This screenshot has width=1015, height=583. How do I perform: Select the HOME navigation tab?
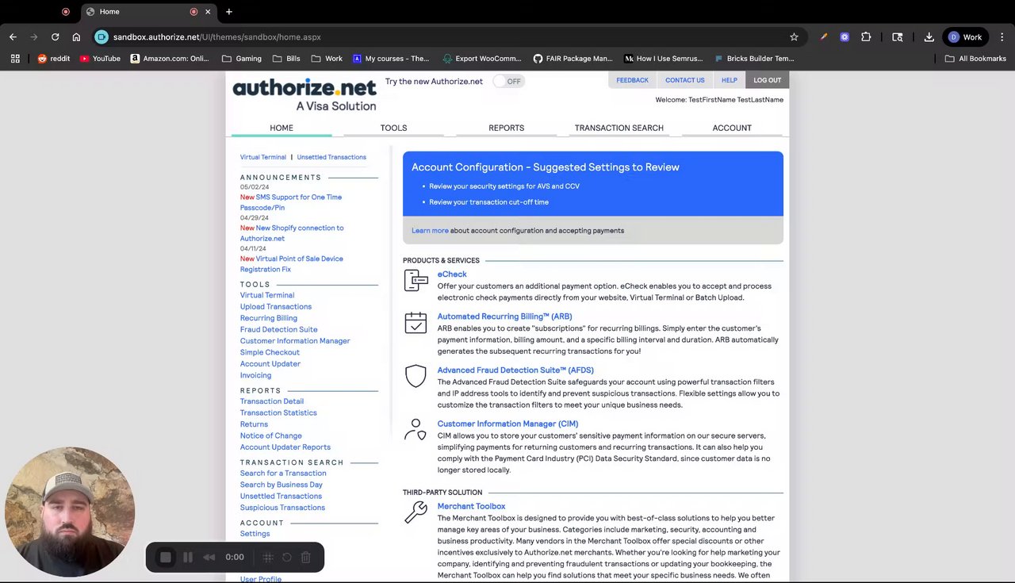(x=282, y=128)
